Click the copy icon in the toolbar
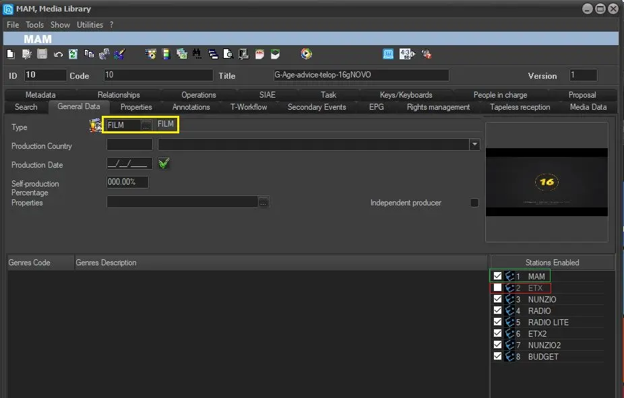The image size is (624, 398). tap(89, 54)
